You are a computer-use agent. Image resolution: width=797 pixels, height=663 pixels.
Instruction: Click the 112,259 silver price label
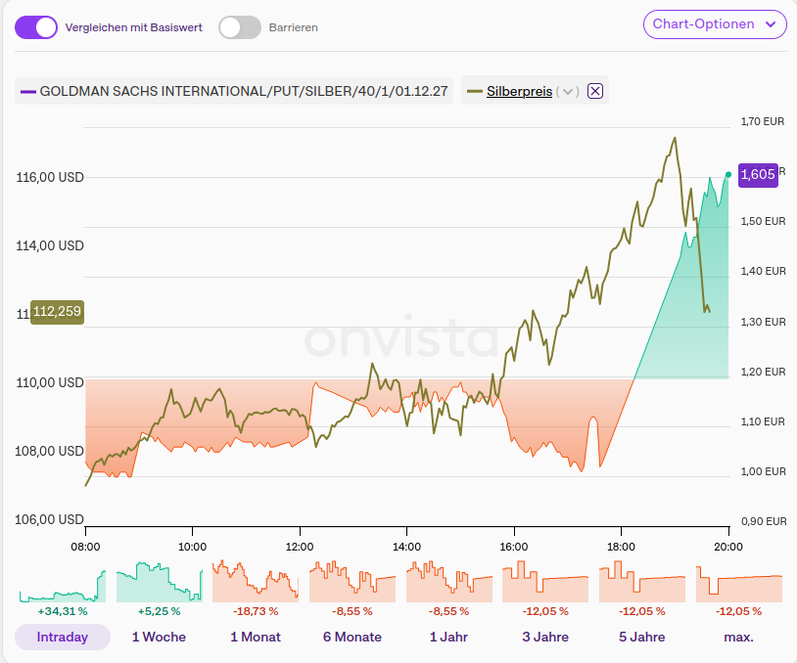[x=57, y=312]
